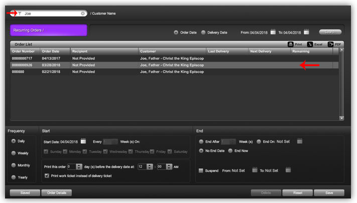The width and height of the screenshot is (357, 203).
Task: Select the End On radio option
Action: (x=259, y=142)
